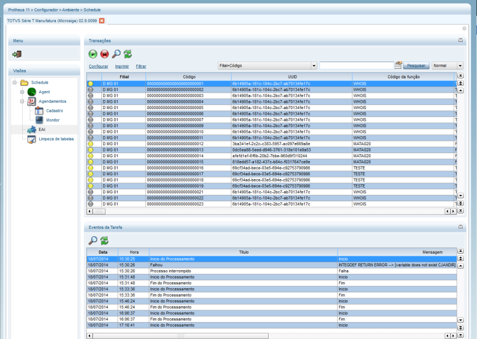The height and width of the screenshot is (339, 477).
Task: Expand the Agent tree node
Action: 22,92
